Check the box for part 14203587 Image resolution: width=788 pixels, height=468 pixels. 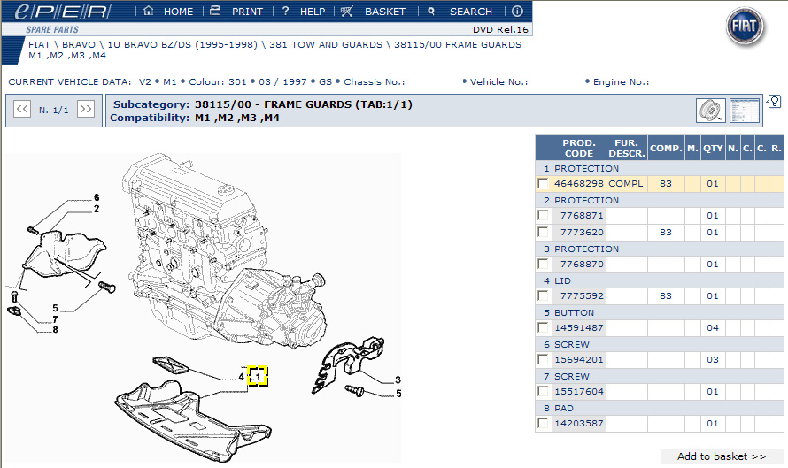(543, 423)
